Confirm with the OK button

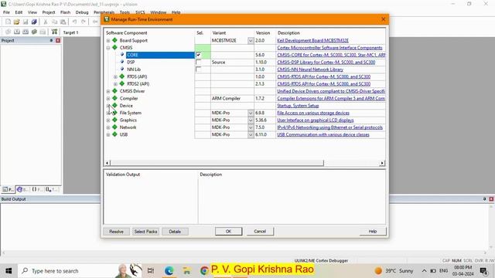229,232
